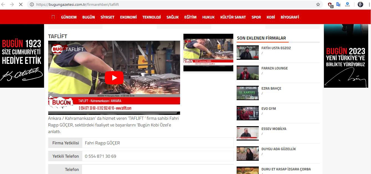Click the browser back arrow

click(x=4, y=4)
